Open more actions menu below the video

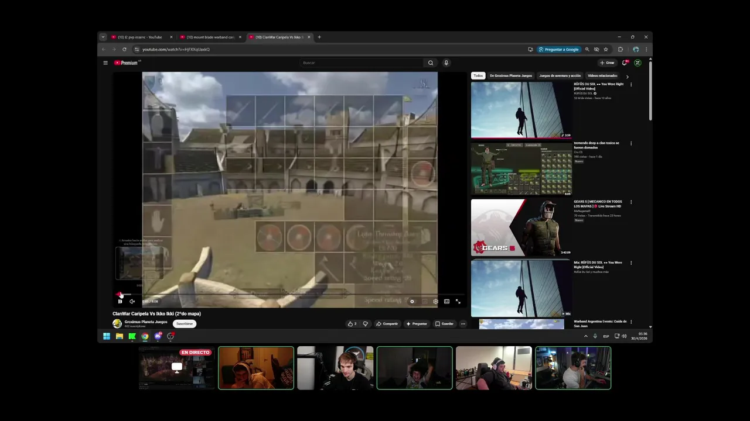pos(463,323)
